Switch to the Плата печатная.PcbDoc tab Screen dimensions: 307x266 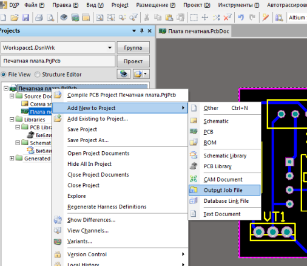(194, 31)
